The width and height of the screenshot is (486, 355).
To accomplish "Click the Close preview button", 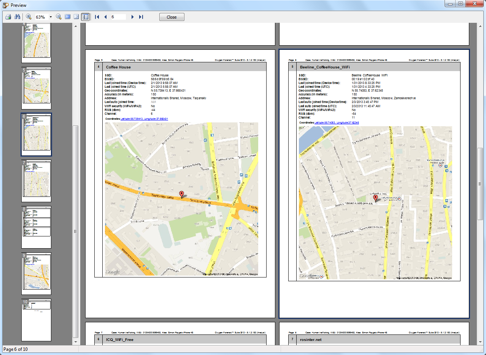I will tap(172, 17).
